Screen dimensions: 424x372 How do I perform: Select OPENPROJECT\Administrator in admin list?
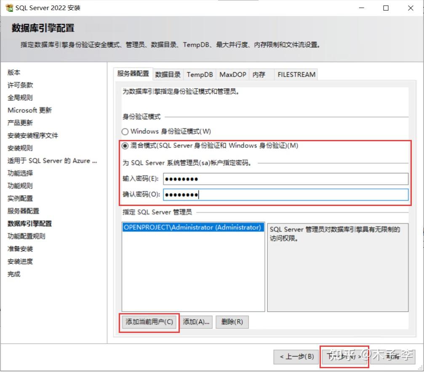(192, 227)
